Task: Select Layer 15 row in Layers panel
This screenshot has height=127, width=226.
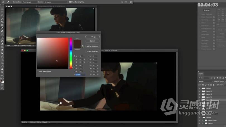Action: point(212,97)
